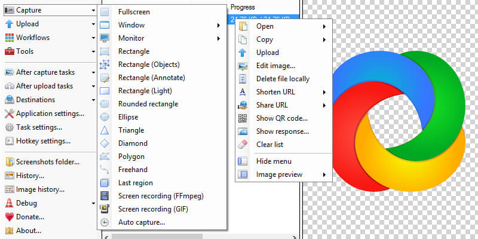
Task: Expand the After capture tasks arrow
Action: (x=93, y=72)
